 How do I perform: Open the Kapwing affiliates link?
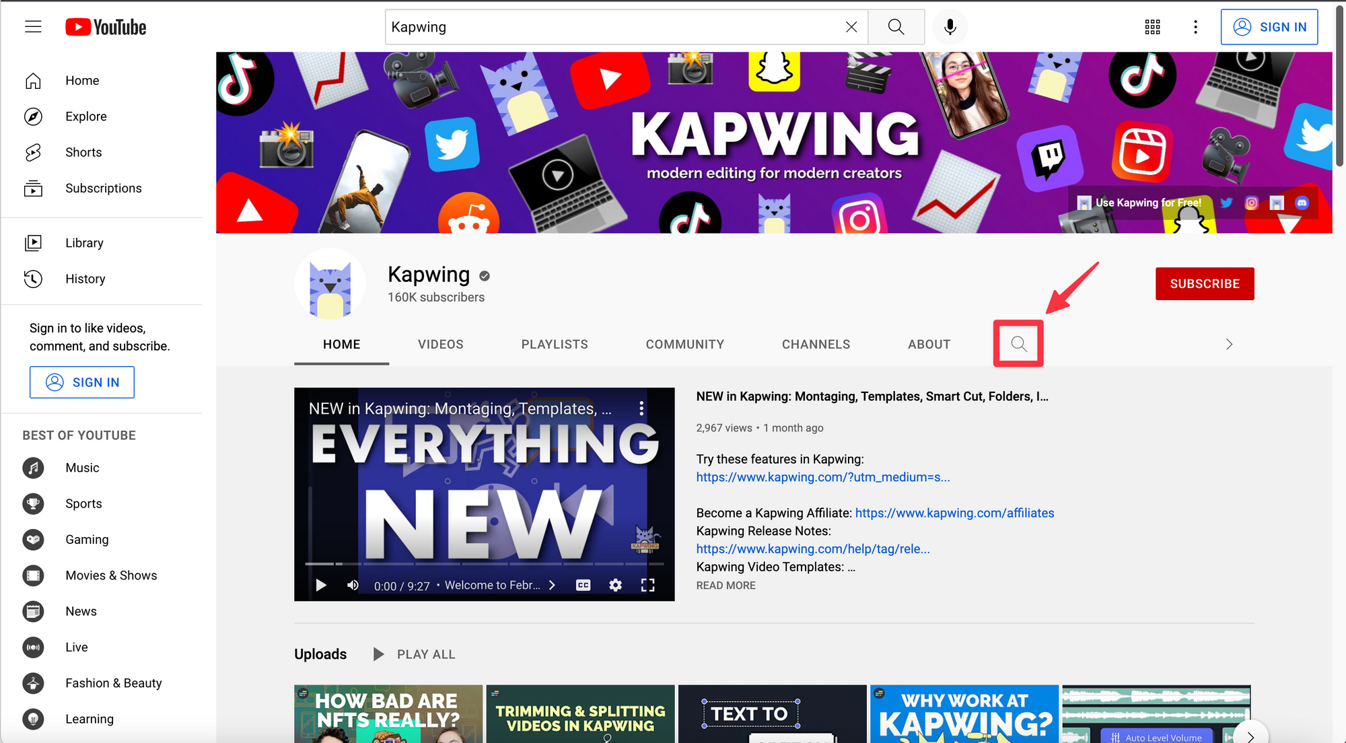pyautogui.click(x=954, y=513)
